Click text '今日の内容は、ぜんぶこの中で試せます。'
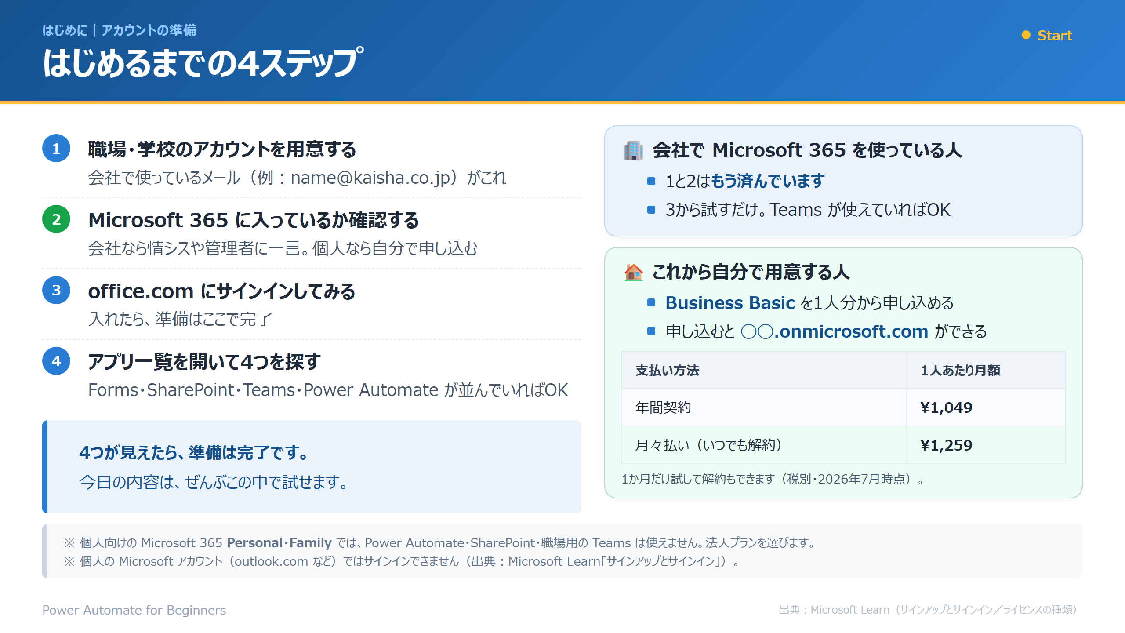Viewport: 1125px width, 633px height. [x=214, y=482]
